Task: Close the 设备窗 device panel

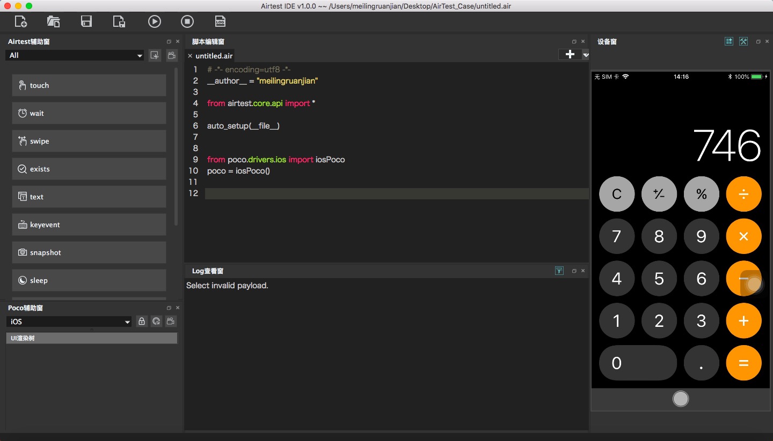Action: click(767, 41)
